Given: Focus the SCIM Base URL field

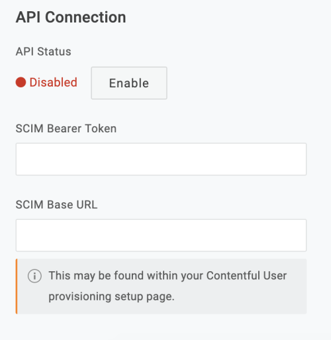Looking at the screenshot, I should click(x=161, y=235).
